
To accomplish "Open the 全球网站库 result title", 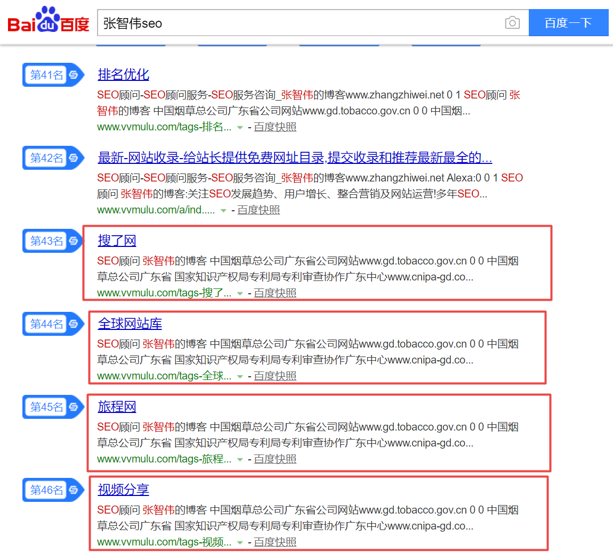I will [x=130, y=324].
